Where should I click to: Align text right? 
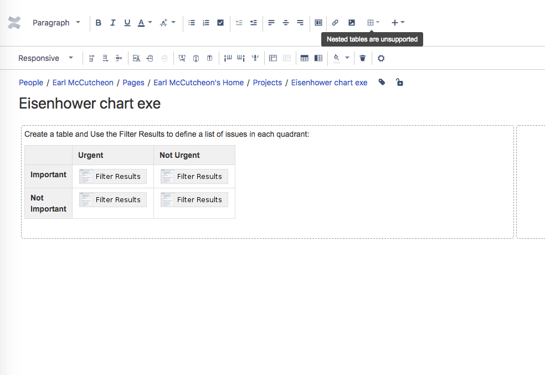pos(300,23)
